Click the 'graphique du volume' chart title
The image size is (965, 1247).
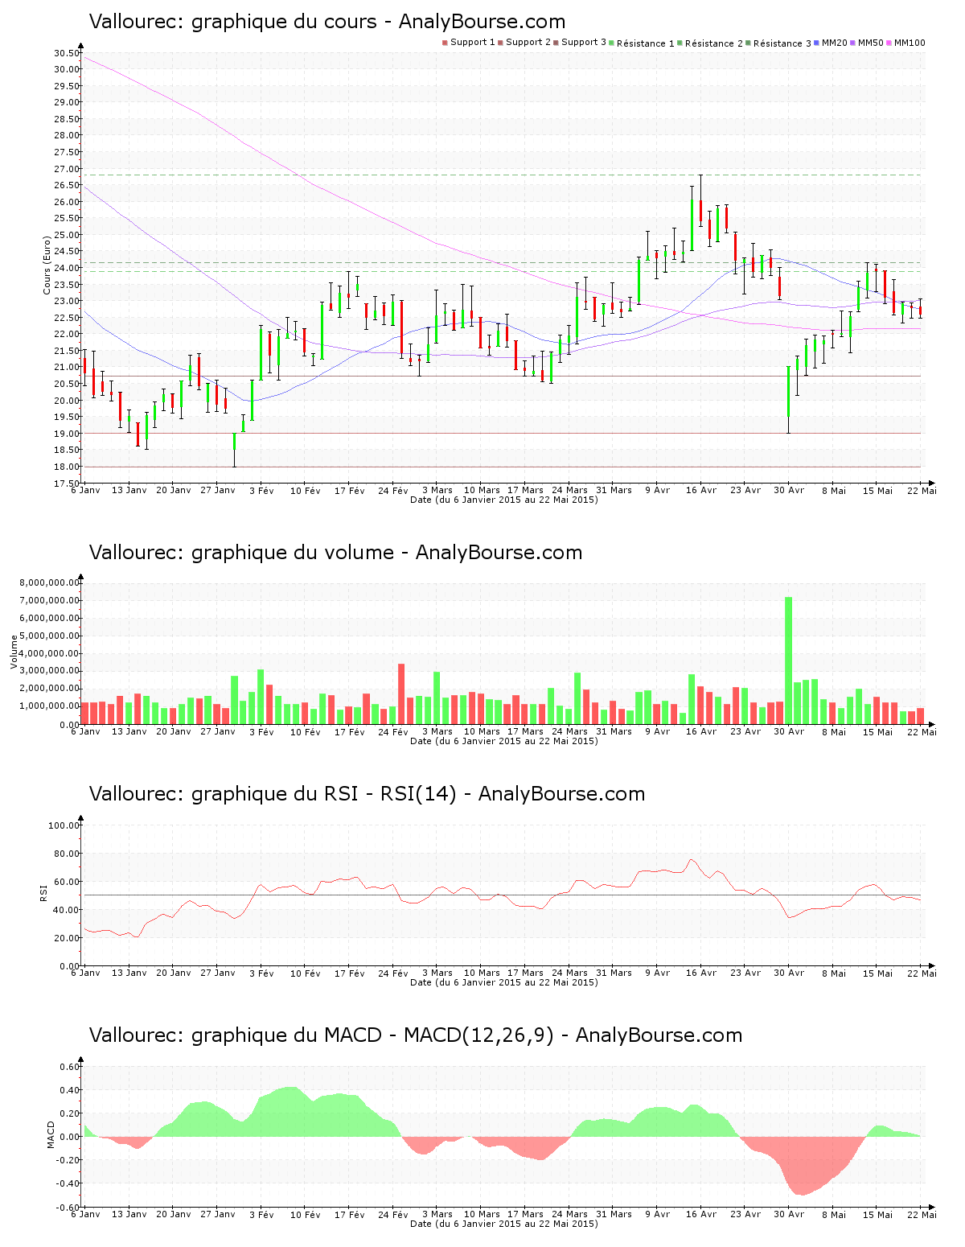click(335, 553)
